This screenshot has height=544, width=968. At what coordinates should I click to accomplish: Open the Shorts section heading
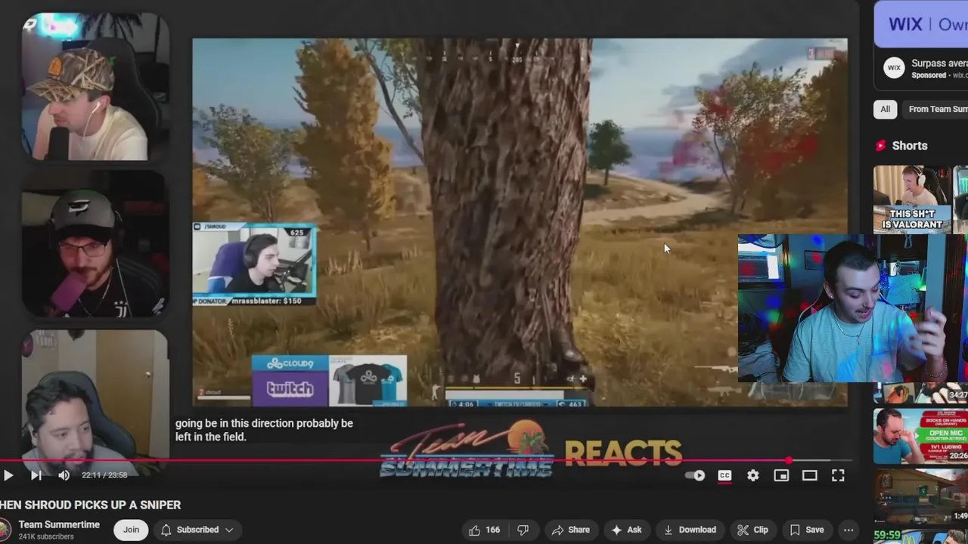click(x=909, y=146)
